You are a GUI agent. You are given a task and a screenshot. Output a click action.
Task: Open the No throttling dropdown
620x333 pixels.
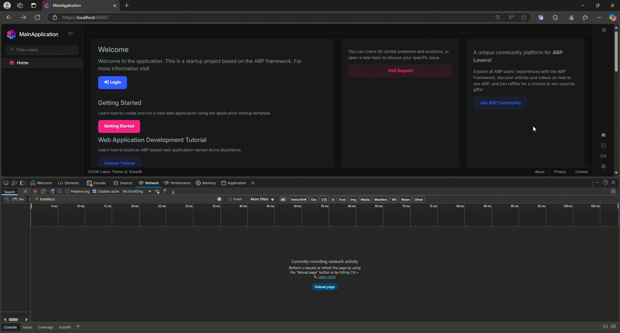pyautogui.click(x=137, y=191)
